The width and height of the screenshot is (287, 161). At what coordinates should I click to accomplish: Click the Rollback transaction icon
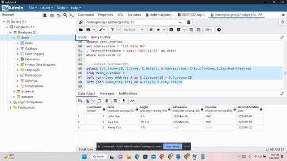[x=199, y=30]
